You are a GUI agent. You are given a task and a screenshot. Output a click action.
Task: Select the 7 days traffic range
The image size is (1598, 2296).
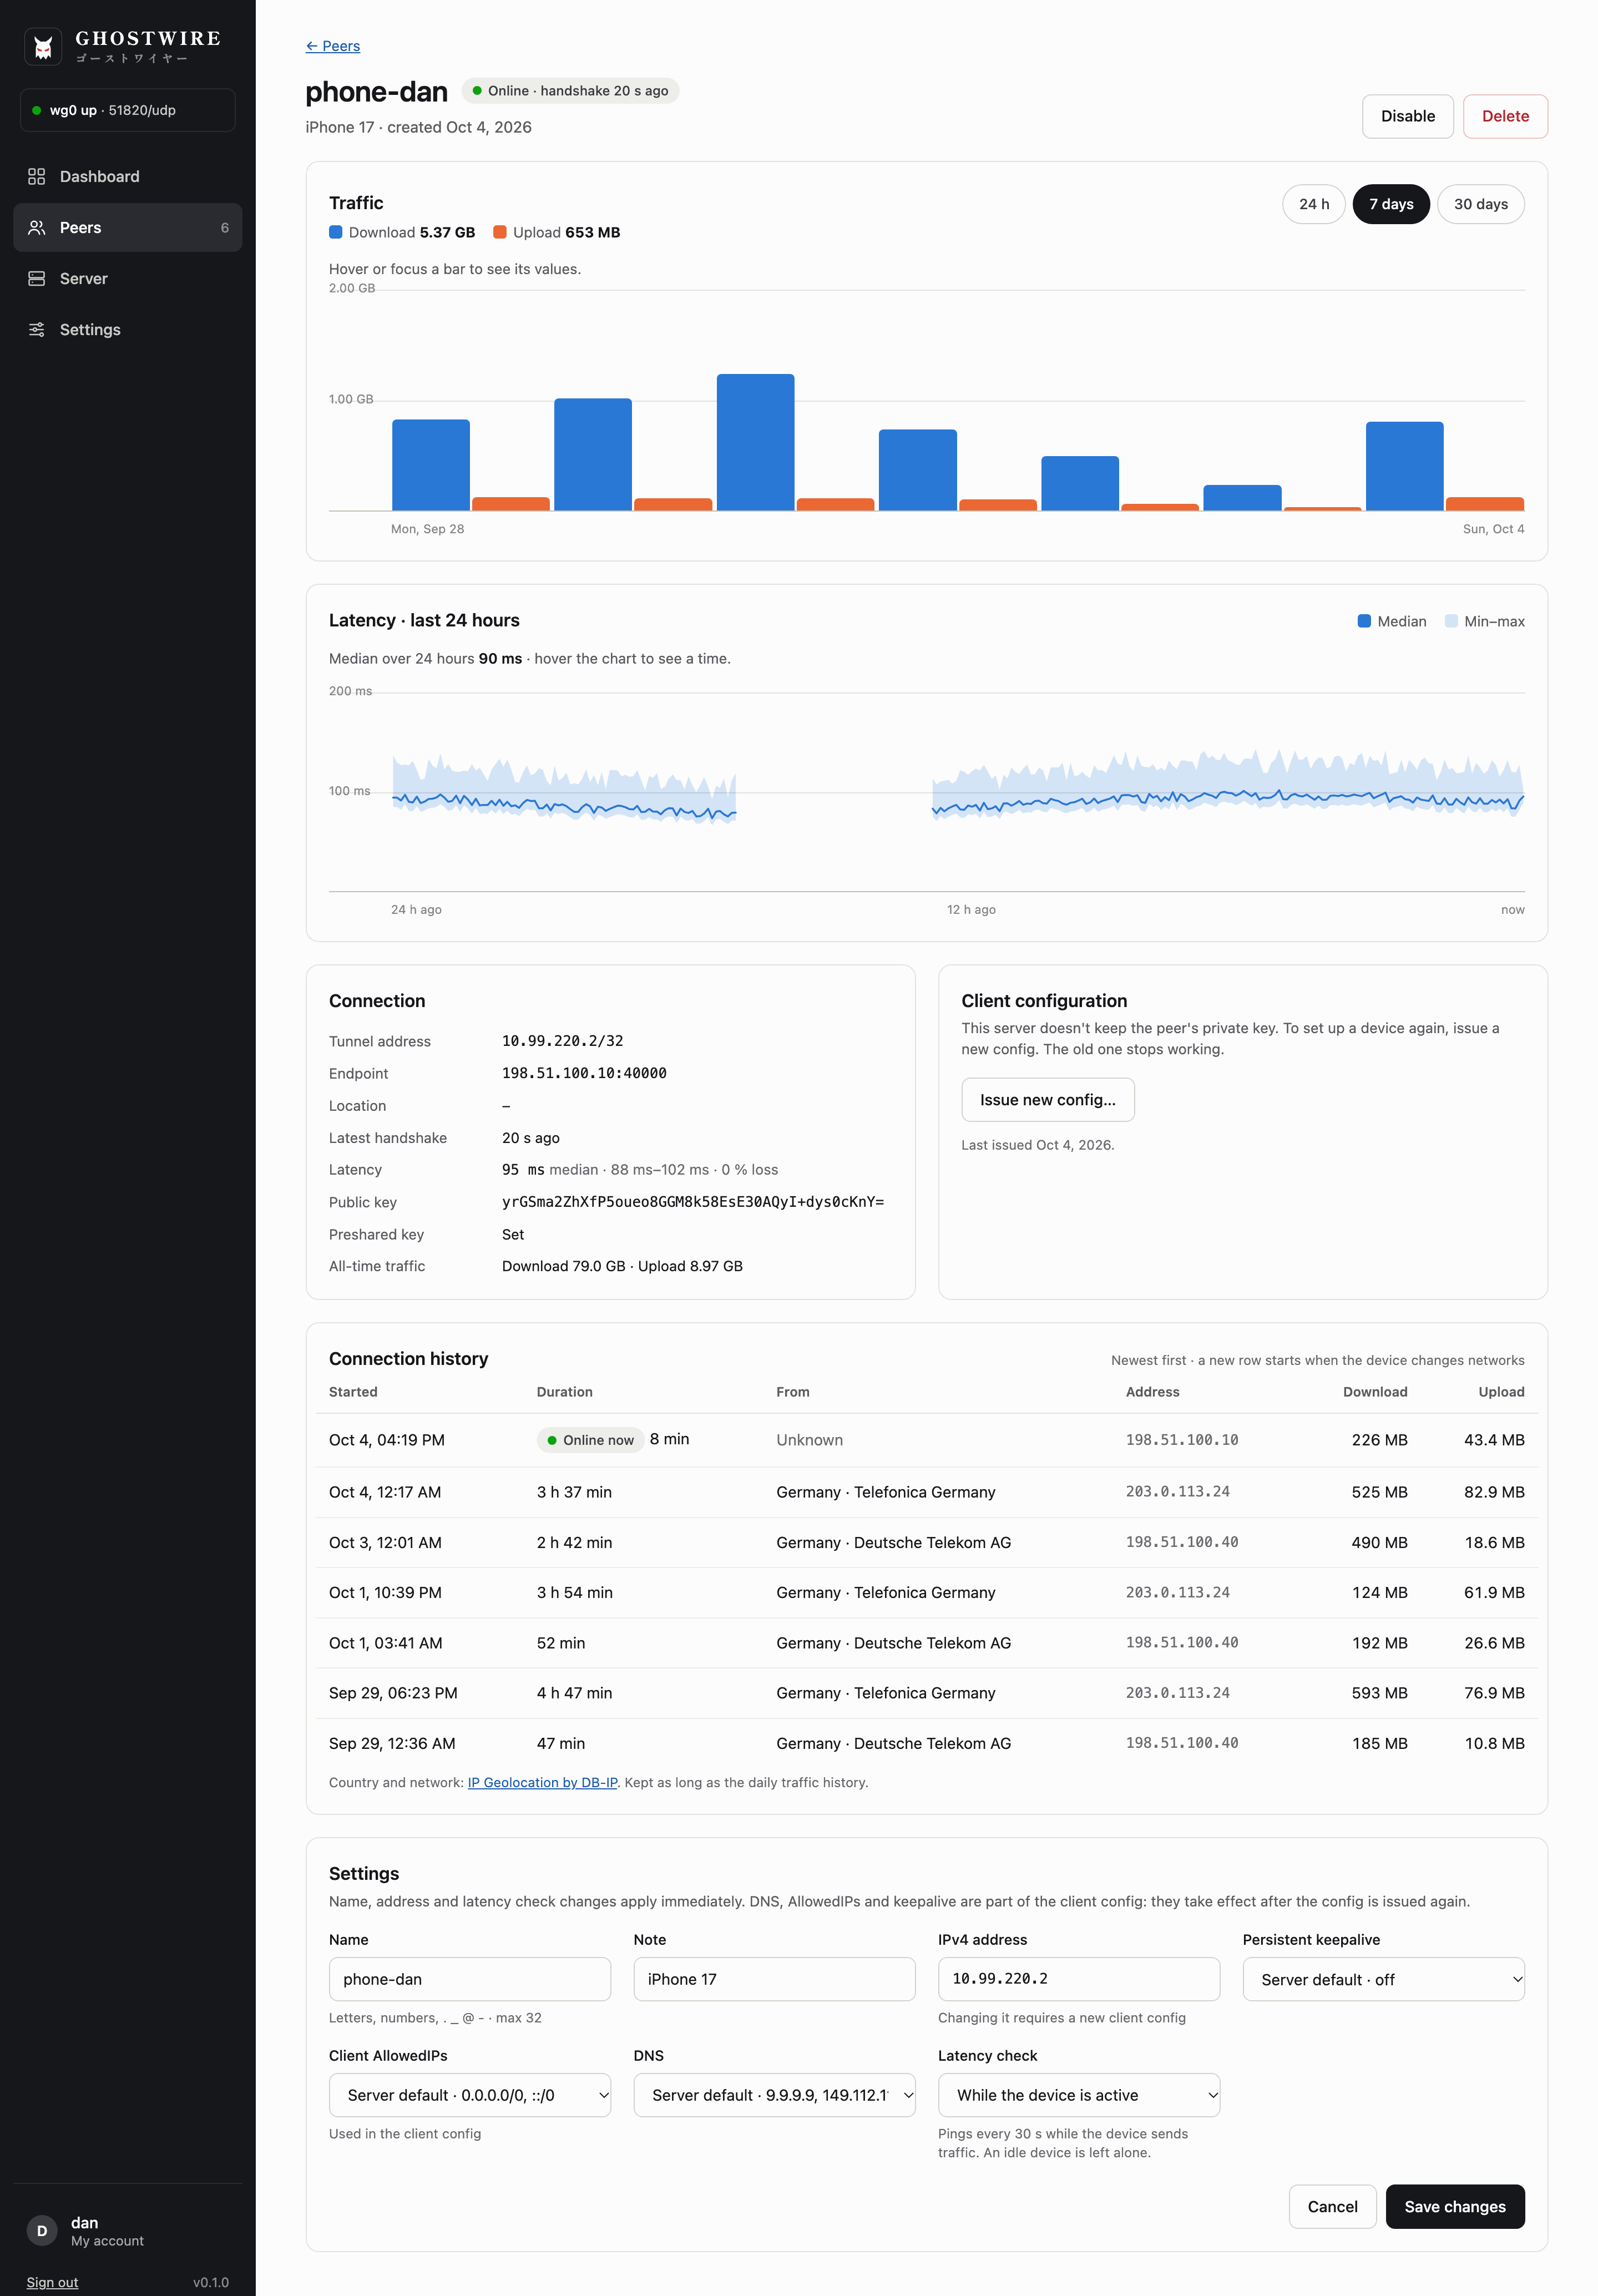(x=1391, y=204)
